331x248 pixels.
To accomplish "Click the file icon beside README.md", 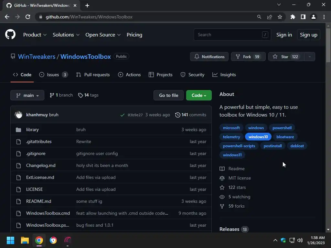I will click(x=18, y=201).
